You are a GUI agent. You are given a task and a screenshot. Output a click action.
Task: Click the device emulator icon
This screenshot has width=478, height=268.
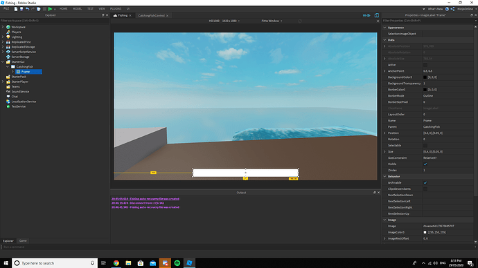tap(377, 15)
